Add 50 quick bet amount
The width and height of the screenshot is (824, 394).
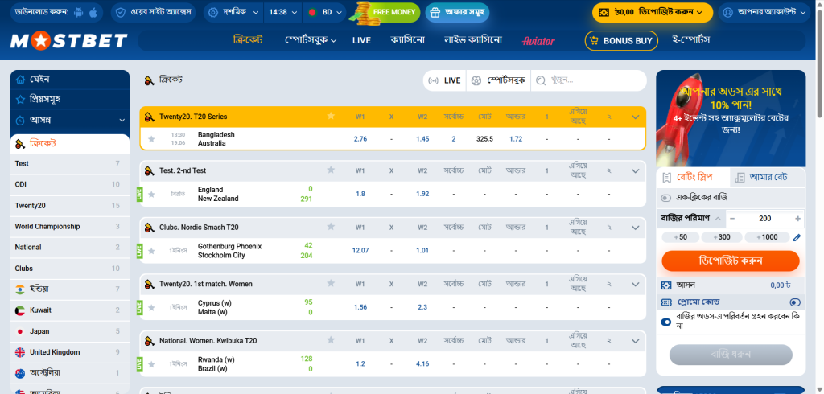[680, 237]
